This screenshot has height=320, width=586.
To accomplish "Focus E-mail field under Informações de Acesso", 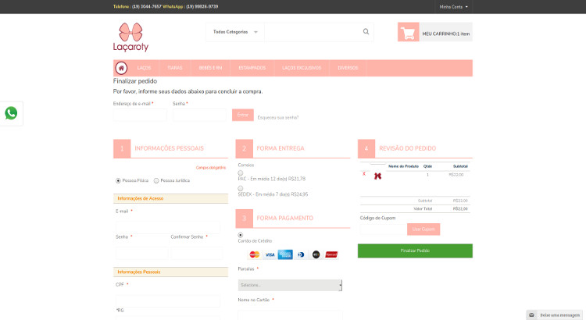I will (168, 227).
